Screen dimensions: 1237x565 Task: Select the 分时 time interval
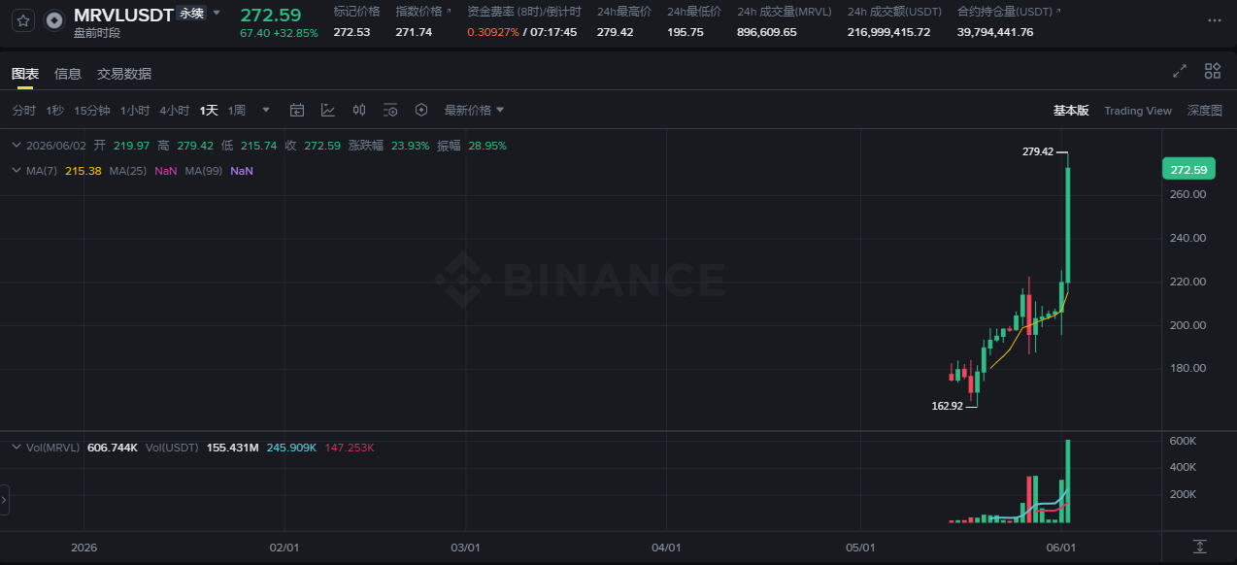click(24, 111)
